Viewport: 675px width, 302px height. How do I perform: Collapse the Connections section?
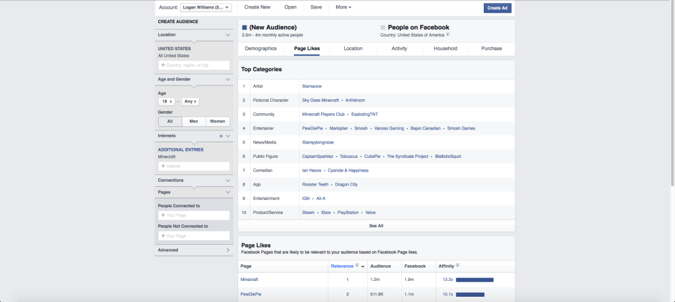[x=228, y=180]
